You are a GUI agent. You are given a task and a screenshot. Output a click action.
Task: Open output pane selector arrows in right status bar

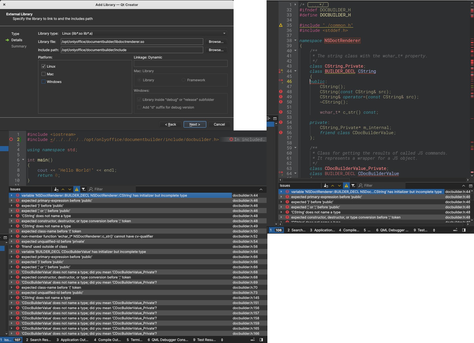point(434,230)
